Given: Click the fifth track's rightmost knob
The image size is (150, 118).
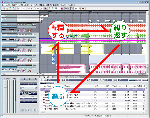Looking at the screenshot, I should (29, 71).
